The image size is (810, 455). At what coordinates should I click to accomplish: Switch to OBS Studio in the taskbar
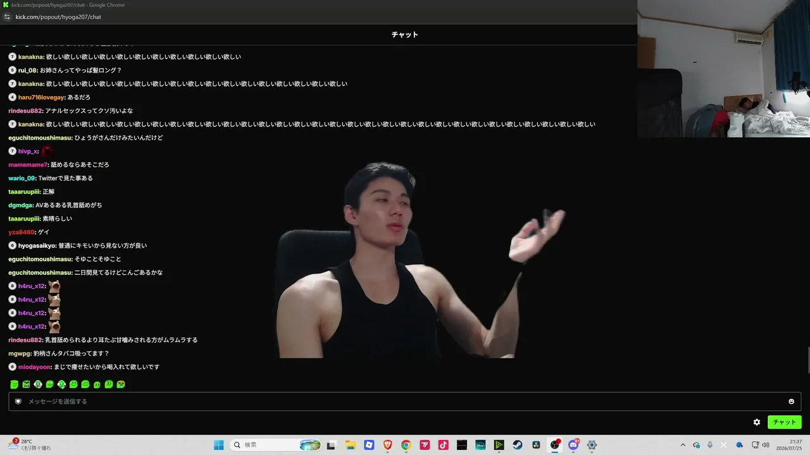555,445
